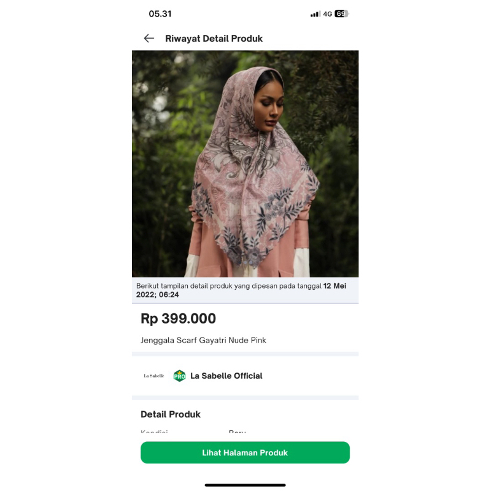Tap the La Sabellè brand logo
491x491 pixels.
[154, 376]
